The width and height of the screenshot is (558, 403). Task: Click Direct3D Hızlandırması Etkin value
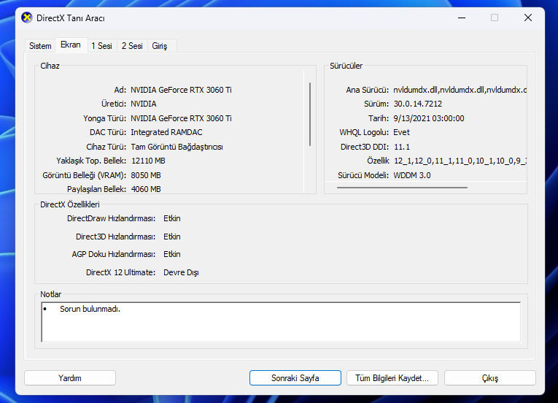[172, 237]
